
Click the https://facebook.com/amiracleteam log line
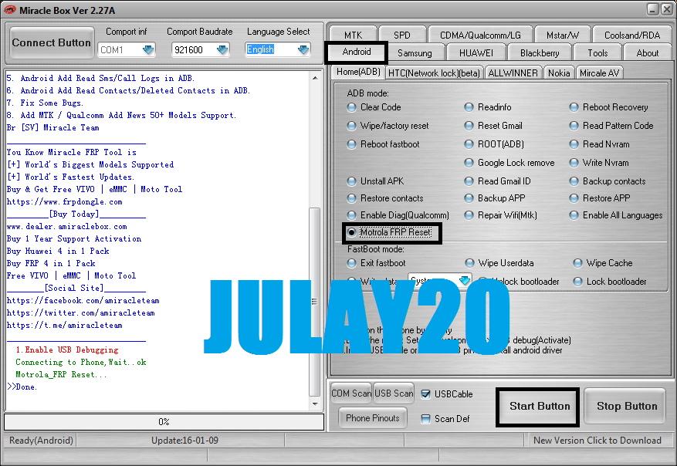click(x=83, y=301)
